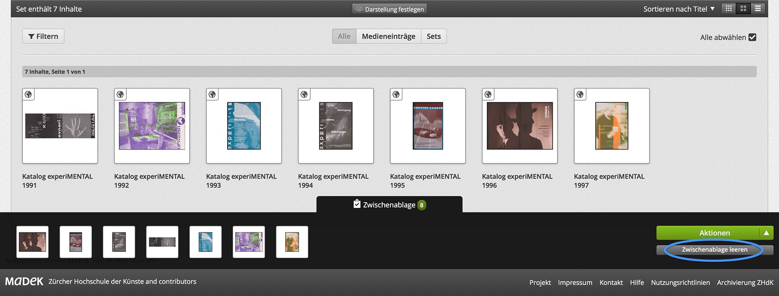This screenshot has width=779, height=296.
Task: Open Katalog experiMENTAL 1992 thumbnail
Action: [152, 126]
